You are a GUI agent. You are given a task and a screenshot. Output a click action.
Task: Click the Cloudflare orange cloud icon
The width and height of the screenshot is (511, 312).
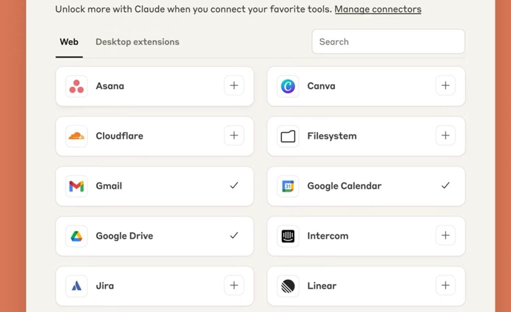[76, 136]
